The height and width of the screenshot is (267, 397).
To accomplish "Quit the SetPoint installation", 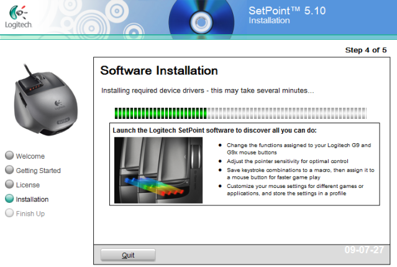I will (128, 255).
